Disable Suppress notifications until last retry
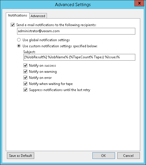Image resolution: width=146 pixels, height=165 pixels. click(x=25, y=90)
